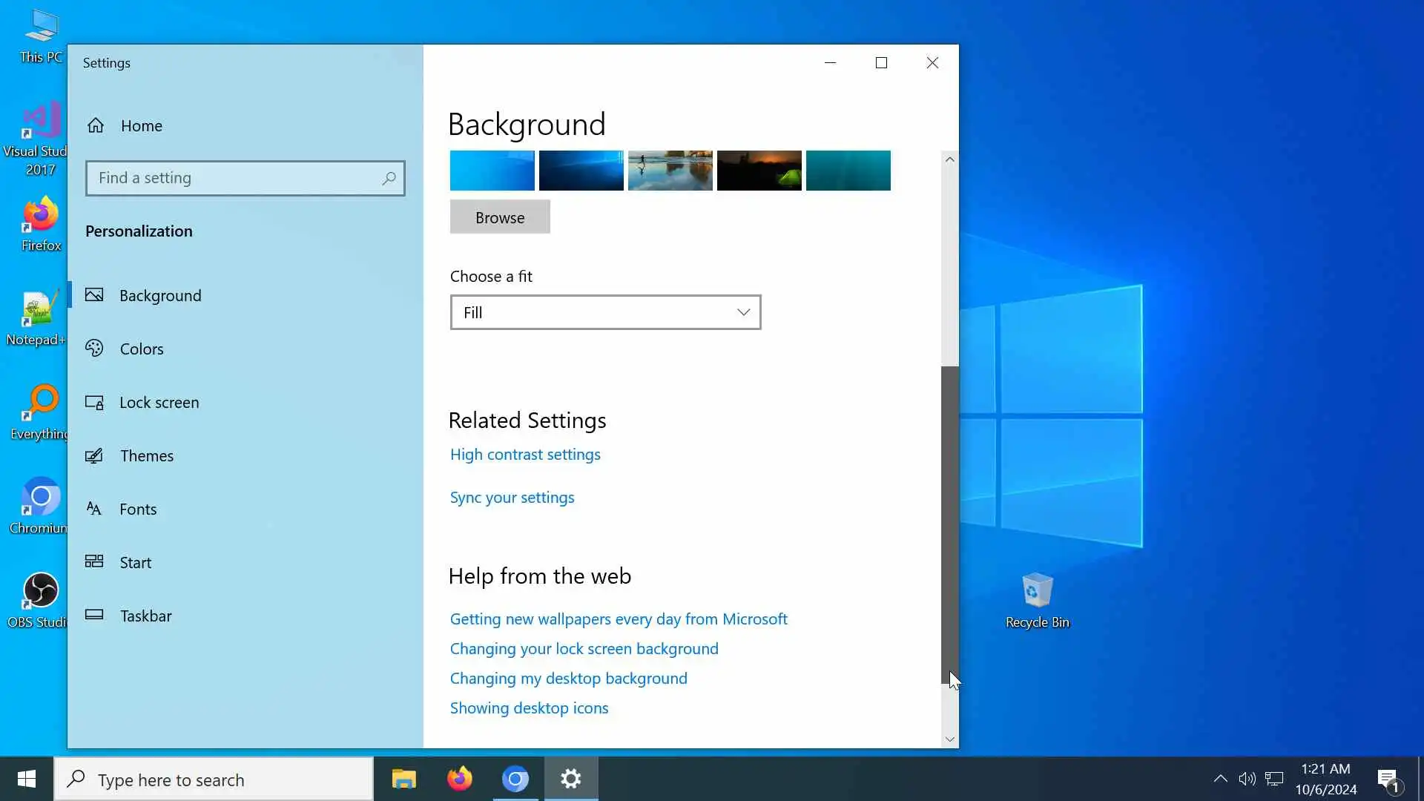Image resolution: width=1424 pixels, height=801 pixels.
Task: Open the Fonts settings page
Action: [138, 509]
